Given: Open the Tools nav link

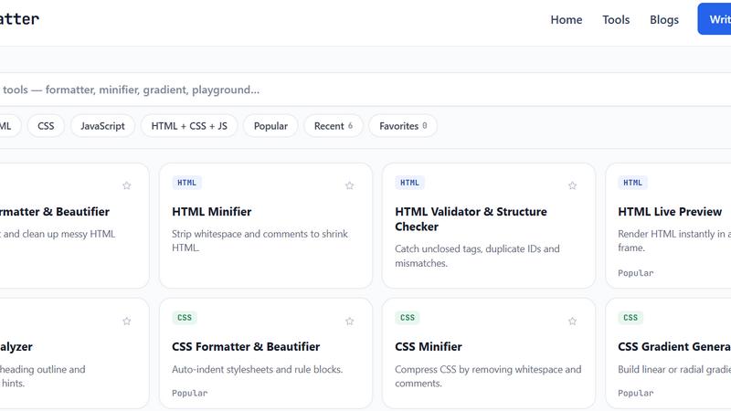Looking at the screenshot, I should click(616, 19).
